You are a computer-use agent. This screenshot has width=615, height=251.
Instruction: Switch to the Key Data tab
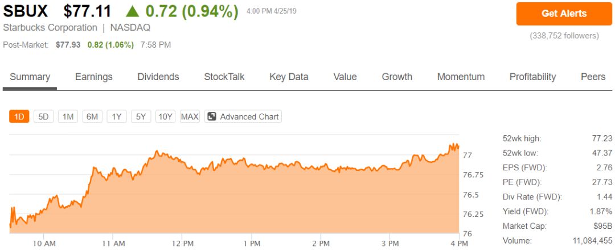point(289,77)
